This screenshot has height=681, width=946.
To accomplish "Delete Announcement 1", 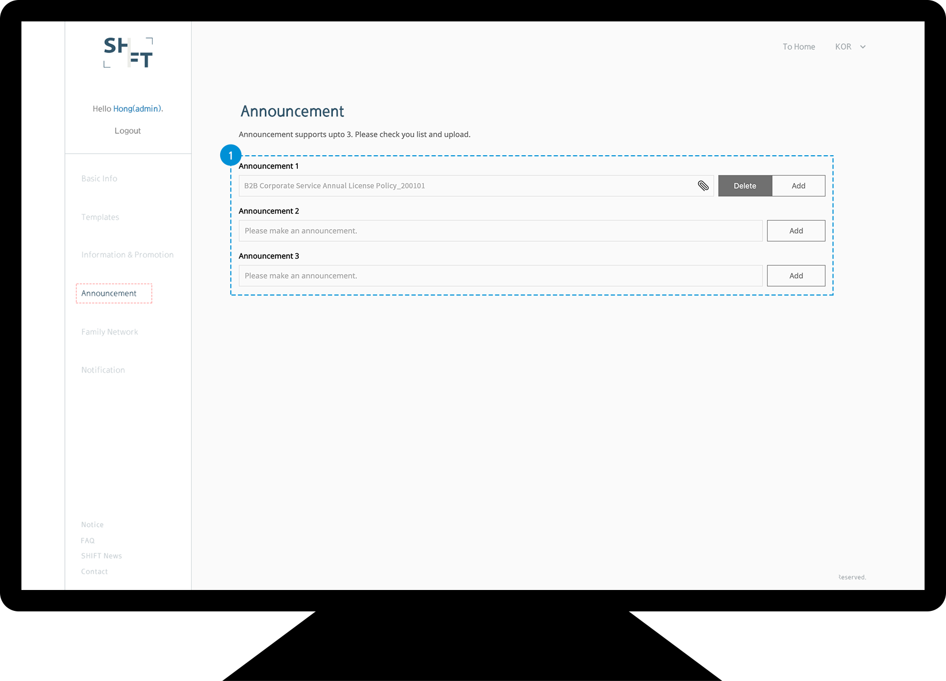I will [x=745, y=186].
